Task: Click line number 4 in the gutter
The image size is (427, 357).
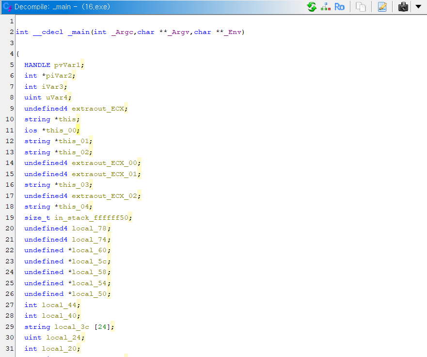Action: (12, 54)
